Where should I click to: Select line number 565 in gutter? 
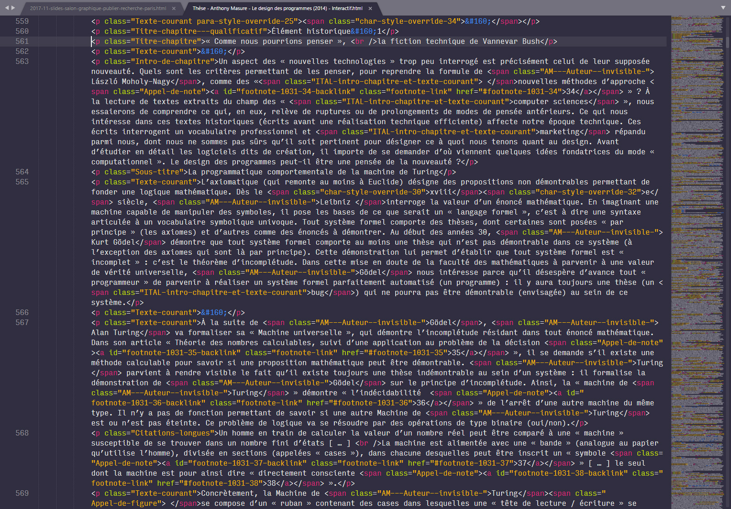pyautogui.click(x=22, y=182)
